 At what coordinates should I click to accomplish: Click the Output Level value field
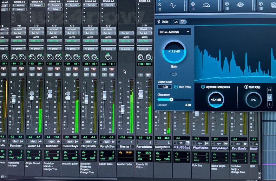tap(164, 87)
